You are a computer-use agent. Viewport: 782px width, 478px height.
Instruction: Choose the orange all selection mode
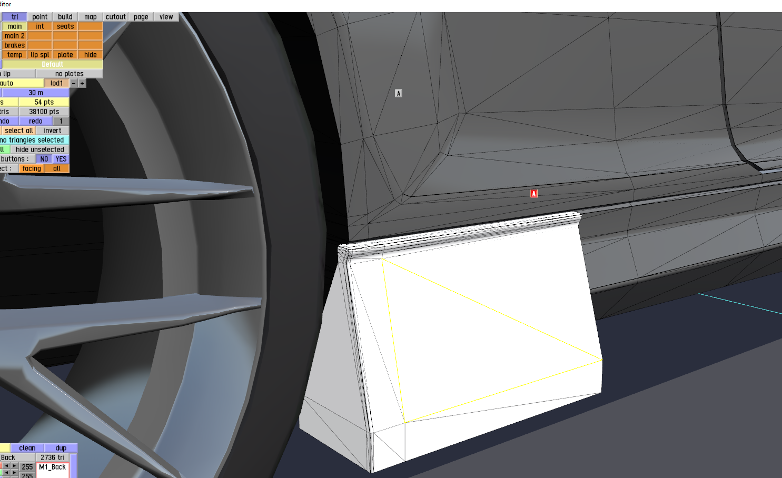tap(57, 168)
